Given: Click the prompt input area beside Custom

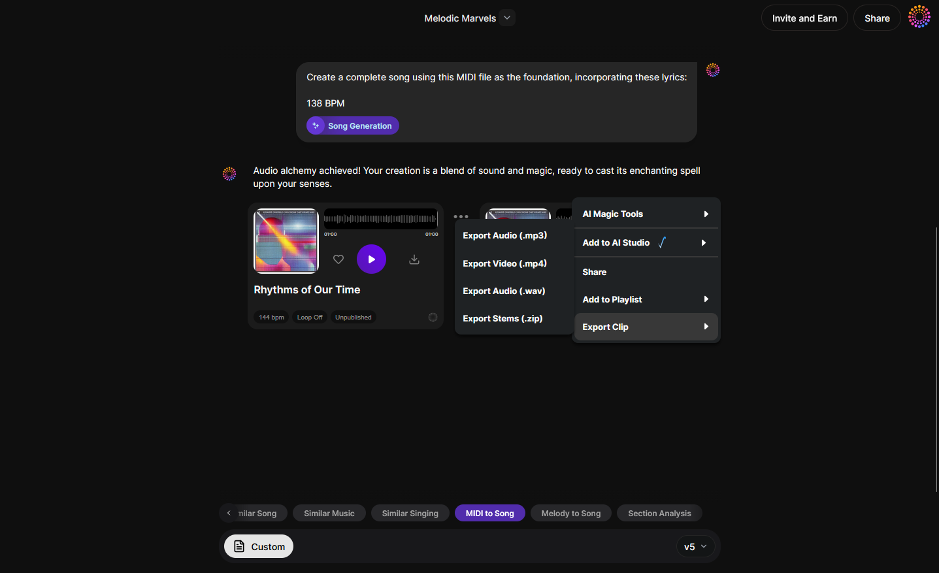Looking at the screenshot, I should coord(484,546).
